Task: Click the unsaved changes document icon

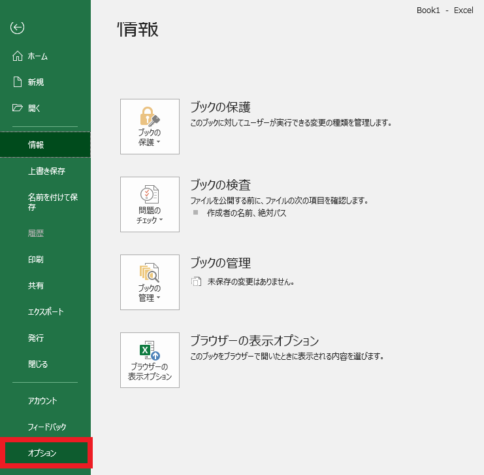Action: pos(196,281)
